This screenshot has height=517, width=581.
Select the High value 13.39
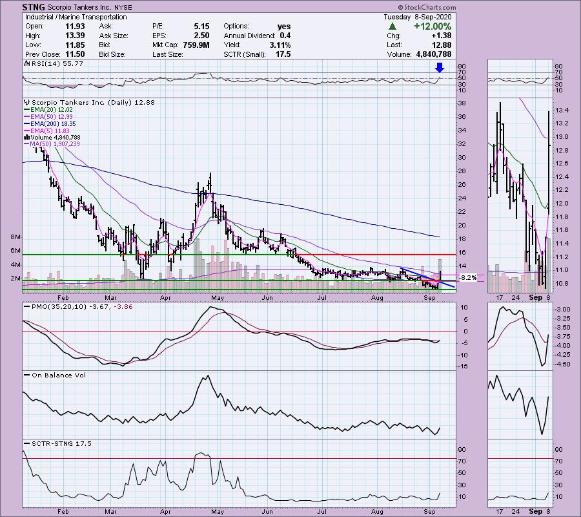click(x=76, y=36)
